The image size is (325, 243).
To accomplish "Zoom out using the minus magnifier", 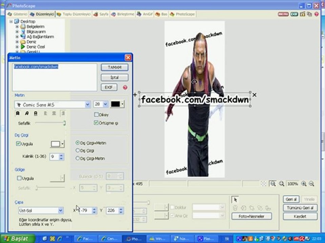I will pos(311,184).
